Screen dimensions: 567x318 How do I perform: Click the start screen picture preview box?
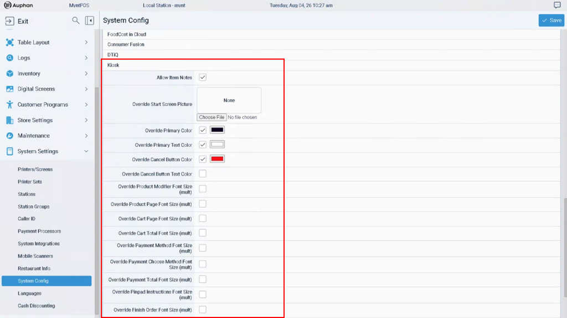(229, 100)
